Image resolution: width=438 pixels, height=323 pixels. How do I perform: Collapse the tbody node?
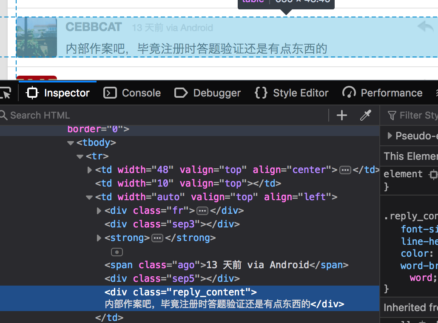click(71, 143)
